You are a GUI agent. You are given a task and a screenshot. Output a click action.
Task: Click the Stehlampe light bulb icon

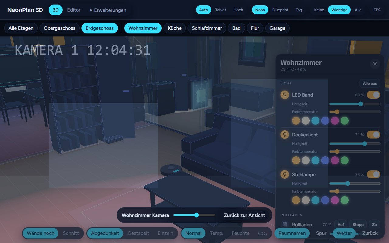285,174
